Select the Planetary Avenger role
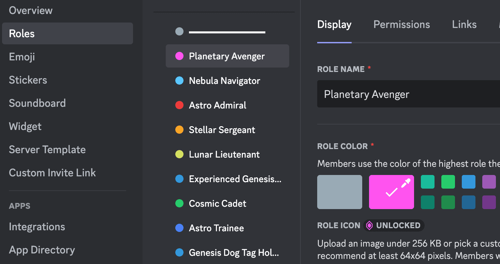Image resolution: width=500 pixels, height=264 pixels. (x=227, y=56)
